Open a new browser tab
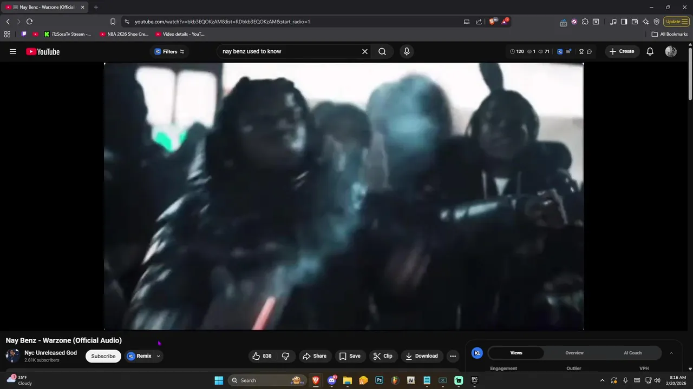The width and height of the screenshot is (693, 389). point(96,7)
